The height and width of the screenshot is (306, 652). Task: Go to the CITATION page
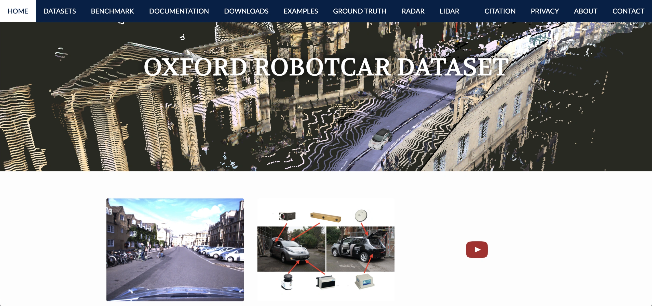tap(500, 11)
